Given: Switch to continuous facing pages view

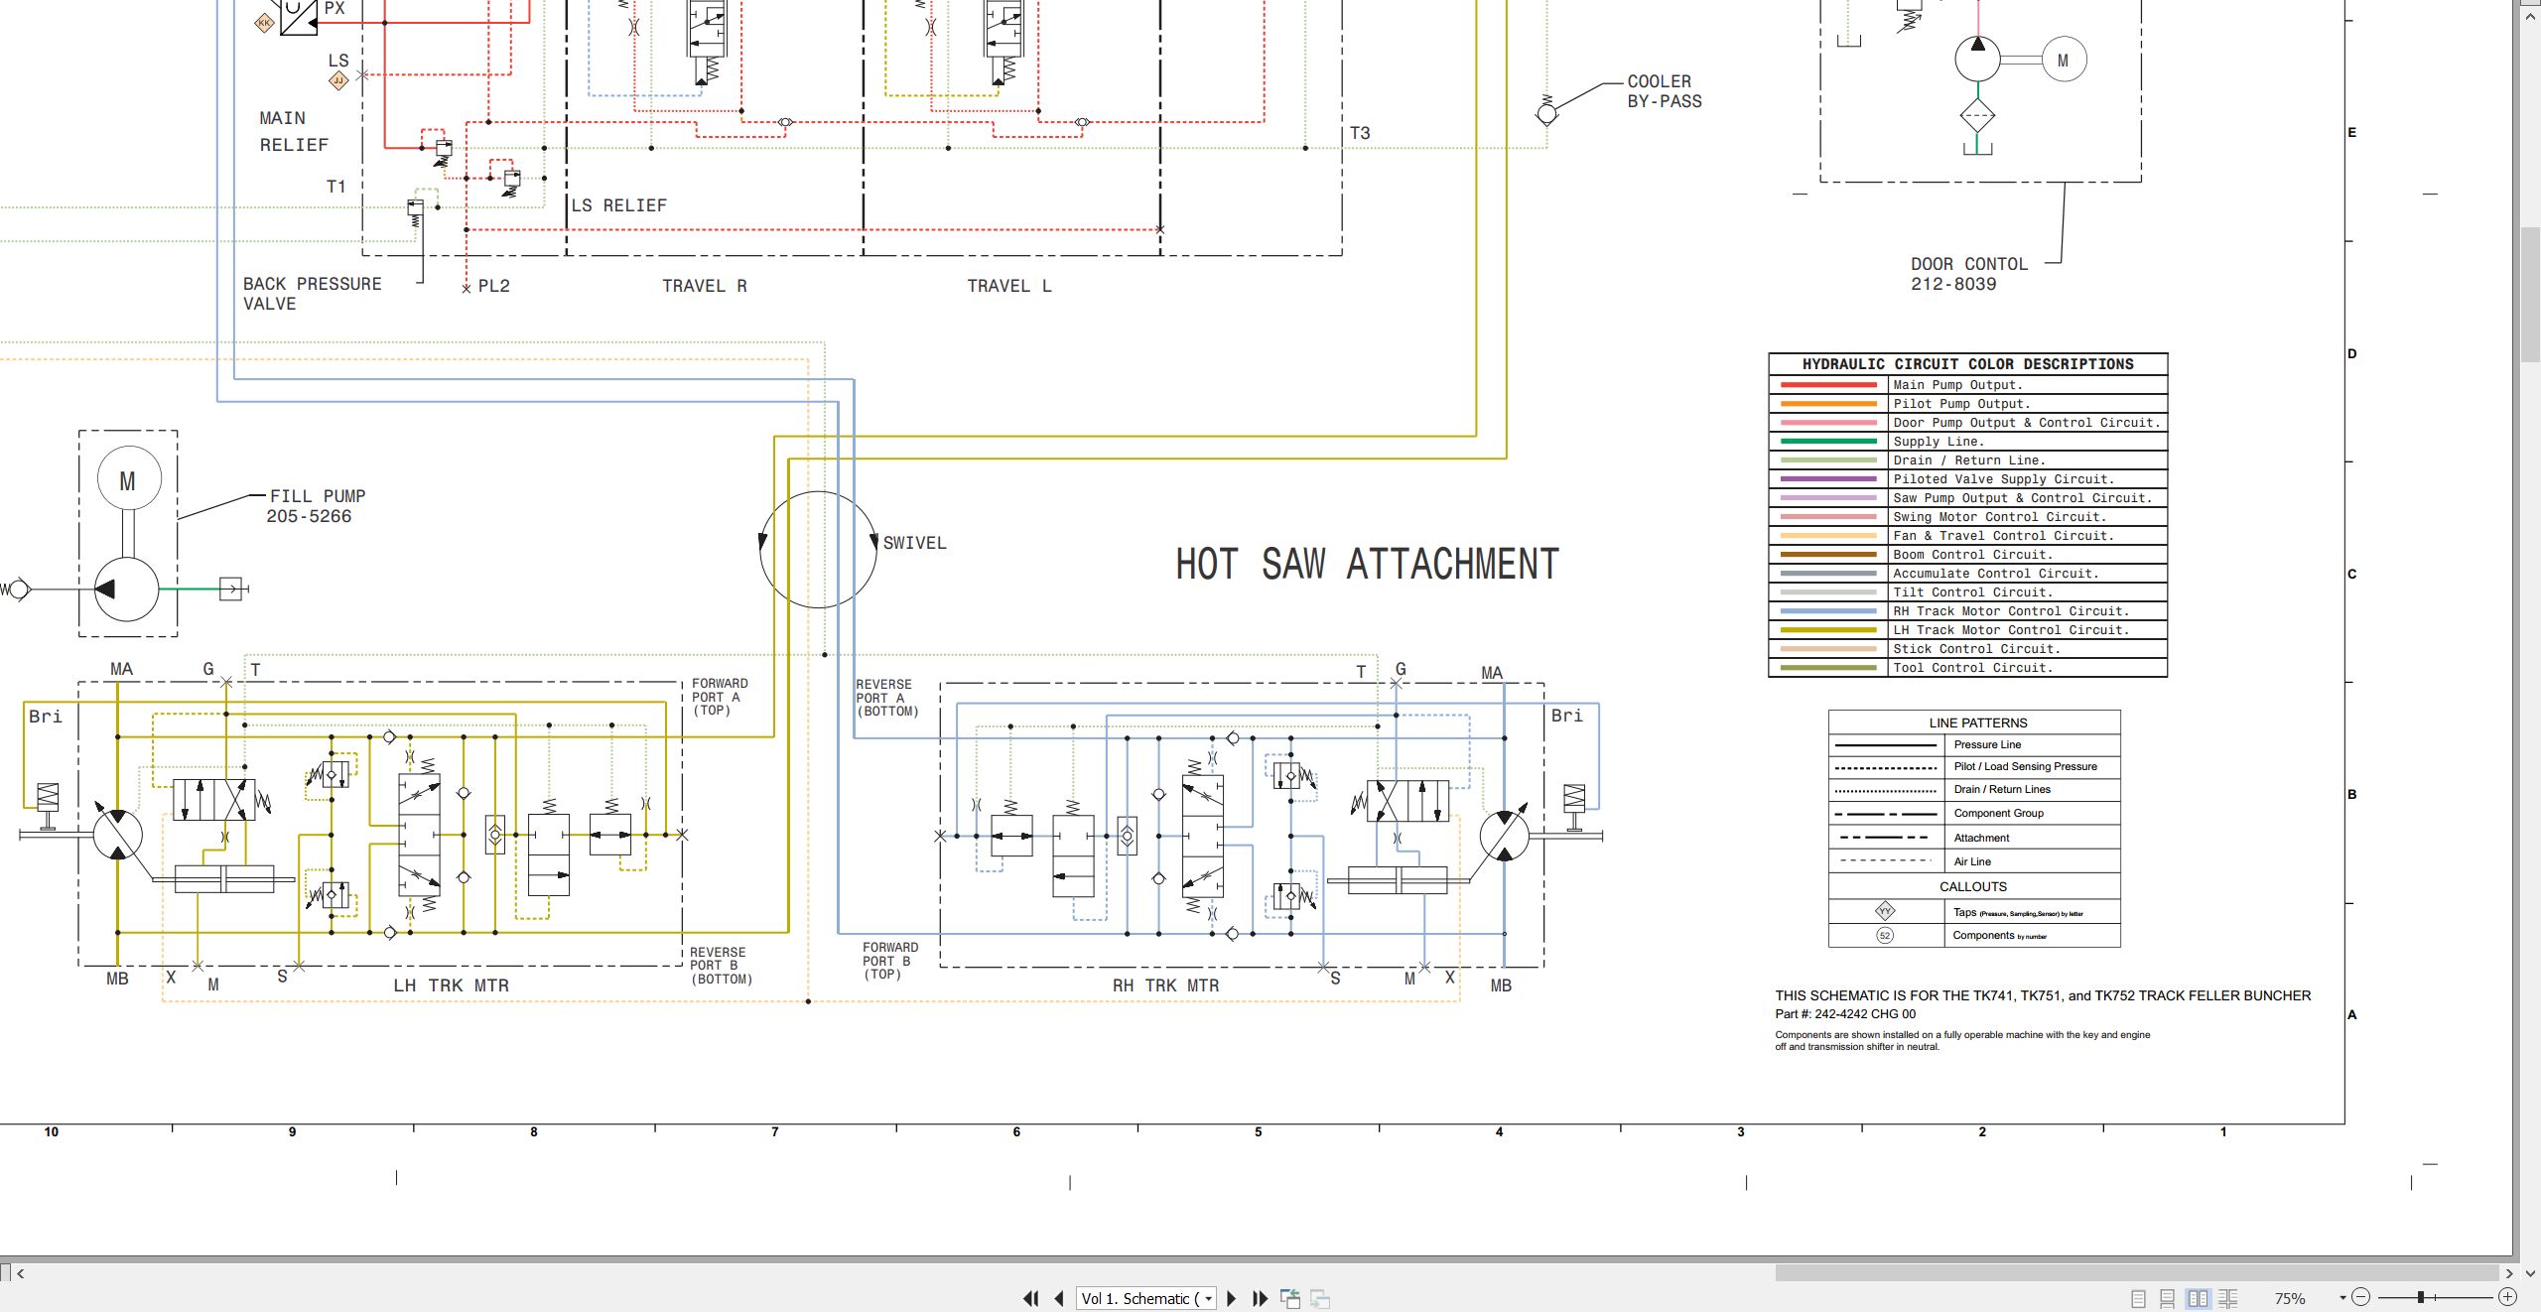Looking at the screenshot, I should [2228, 1298].
